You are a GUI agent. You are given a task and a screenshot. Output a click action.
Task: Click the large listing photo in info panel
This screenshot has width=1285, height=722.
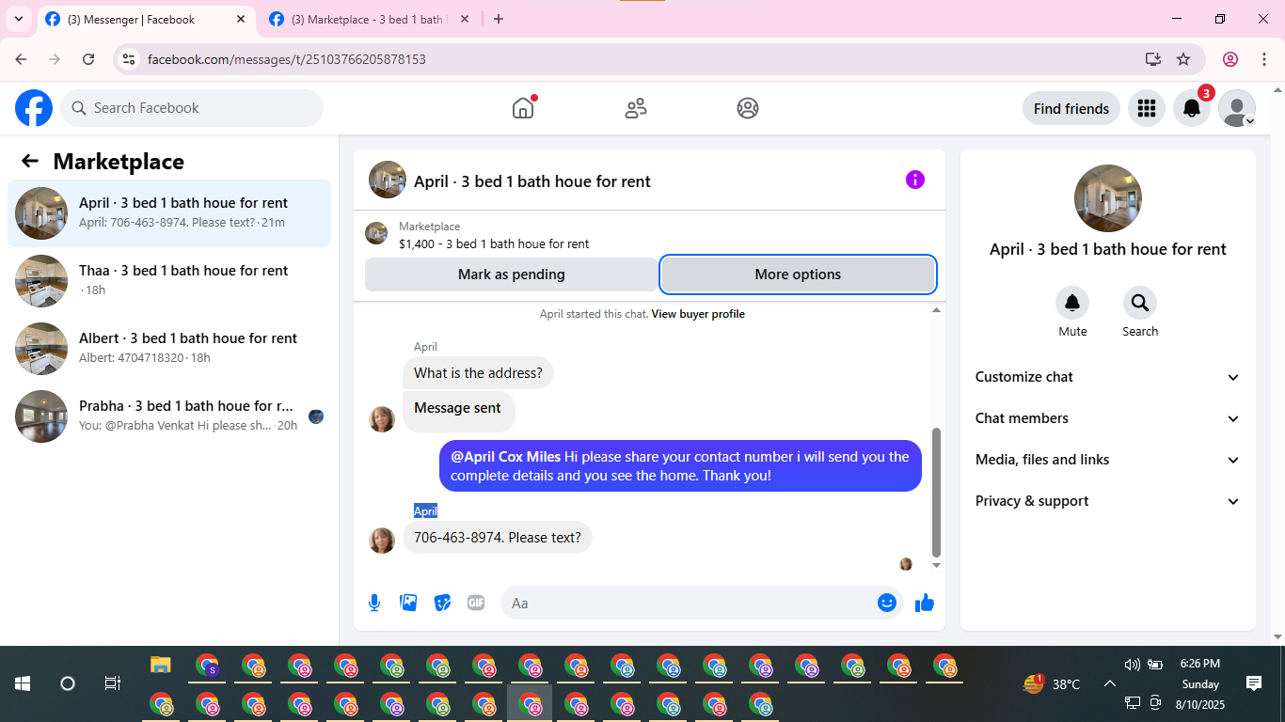pyautogui.click(x=1108, y=198)
